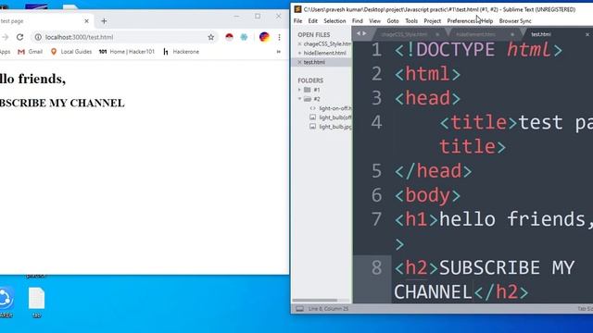Select test.html in Open Files

314,62
